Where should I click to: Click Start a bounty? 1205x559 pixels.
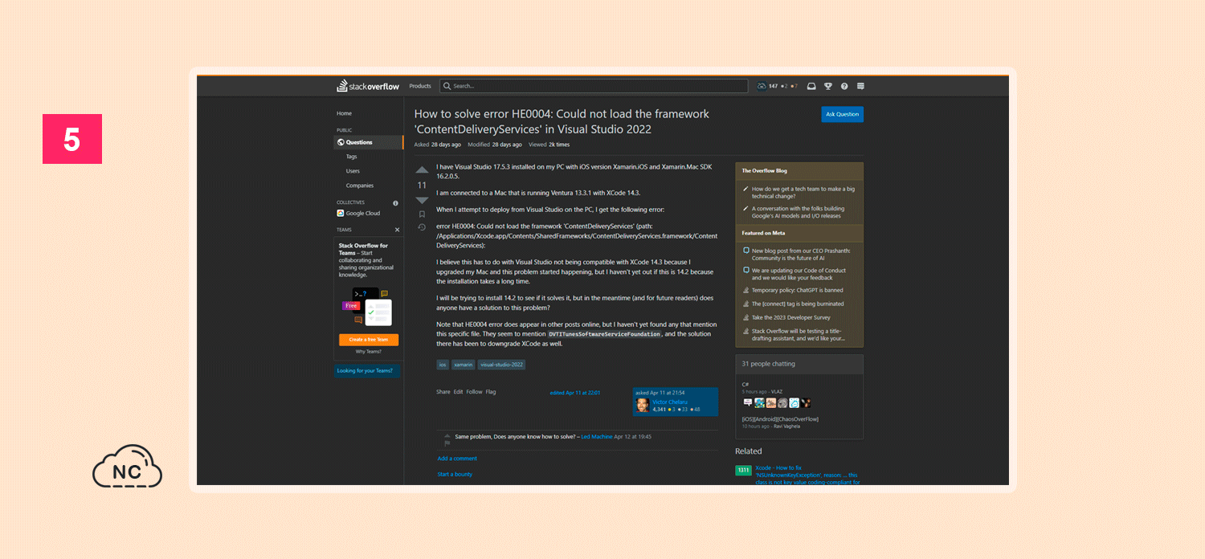[x=455, y=475]
